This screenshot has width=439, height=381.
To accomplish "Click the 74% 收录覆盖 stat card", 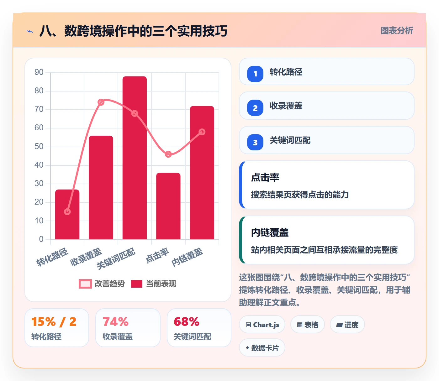I will (x=128, y=328).
